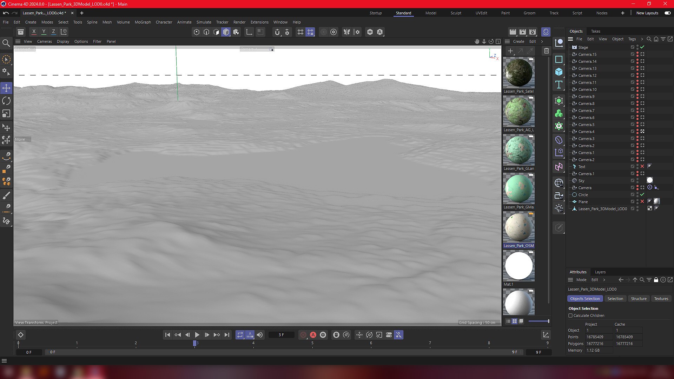Click frame 3 marker on timeline

194,343
